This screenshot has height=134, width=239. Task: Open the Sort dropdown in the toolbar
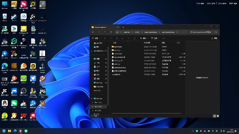point(144,38)
